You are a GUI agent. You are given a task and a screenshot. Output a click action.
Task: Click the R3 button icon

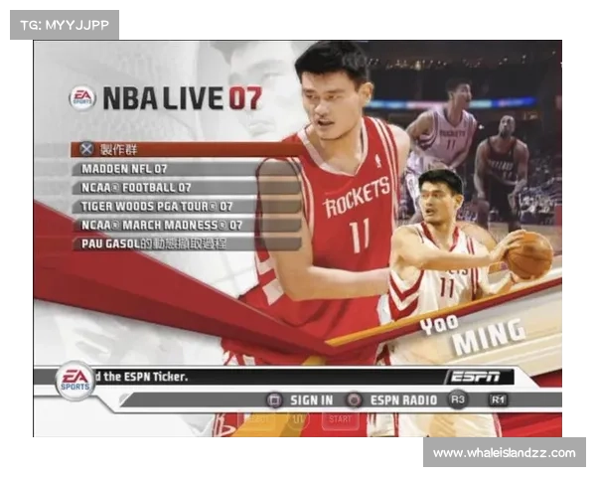[457, 399]
